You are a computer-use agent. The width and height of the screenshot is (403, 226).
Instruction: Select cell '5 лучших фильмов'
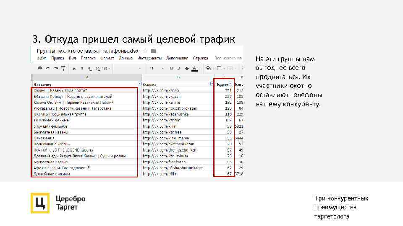point(86,126)
